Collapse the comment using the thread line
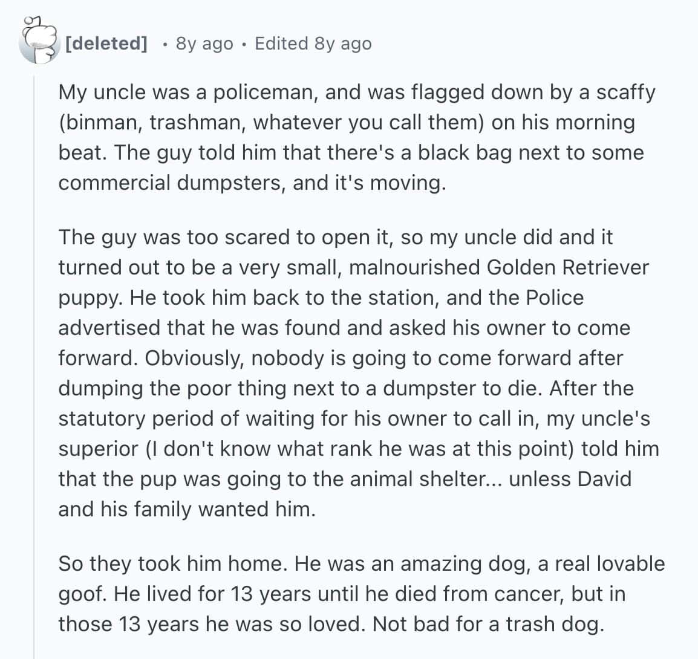 click(34, 363)
